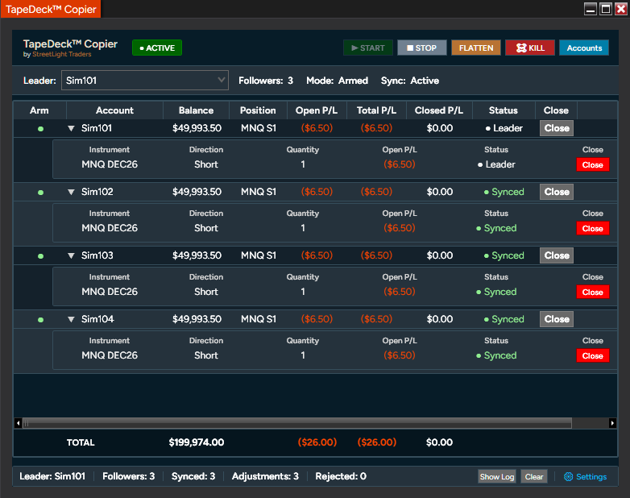Viewport: 630px width, 498px height.
Task: Click the scrollbar left arrow
Action: [18, 423]
